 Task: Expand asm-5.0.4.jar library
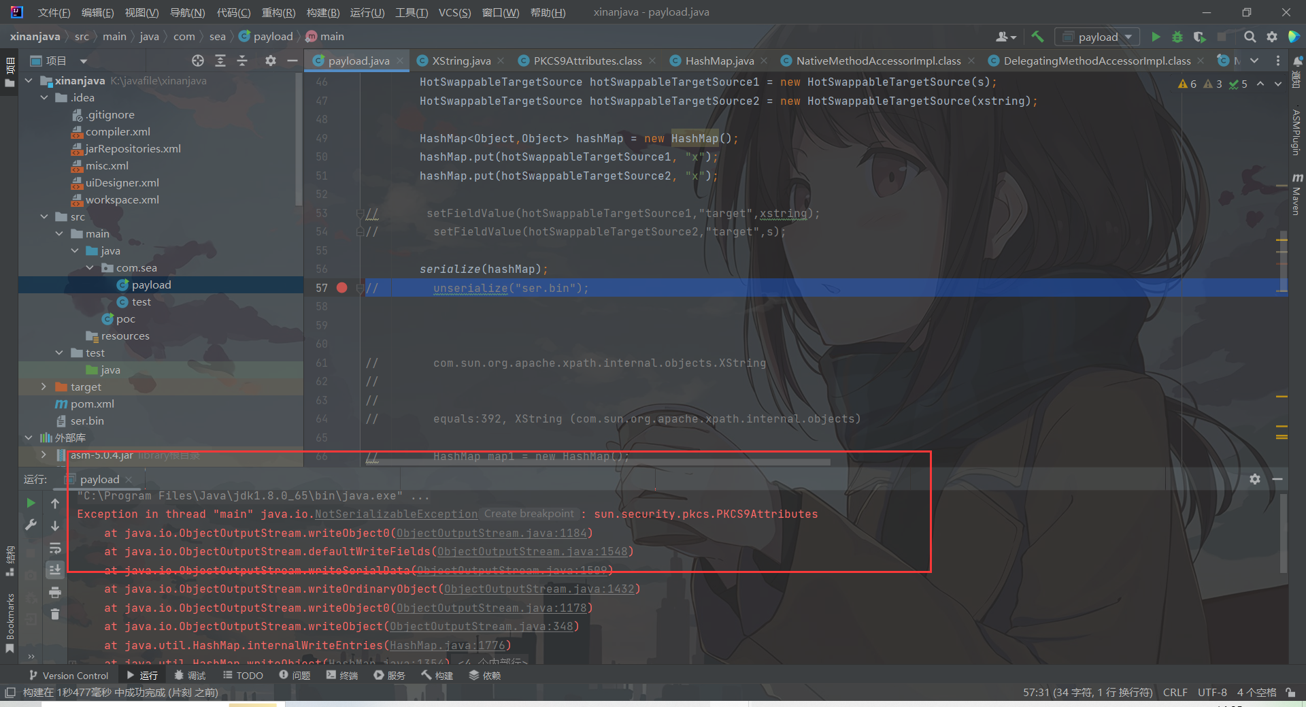click(x=44, y=455)
